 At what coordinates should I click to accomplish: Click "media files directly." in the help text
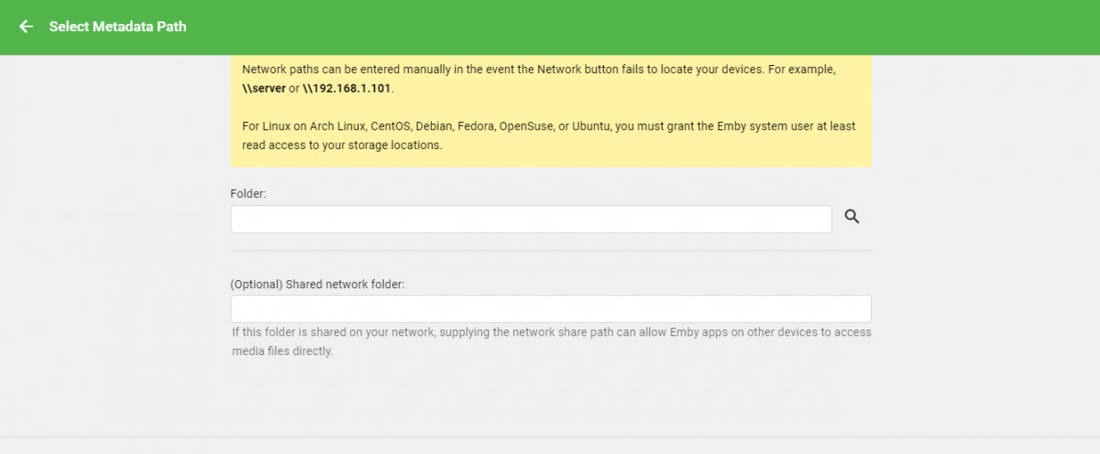282,351
